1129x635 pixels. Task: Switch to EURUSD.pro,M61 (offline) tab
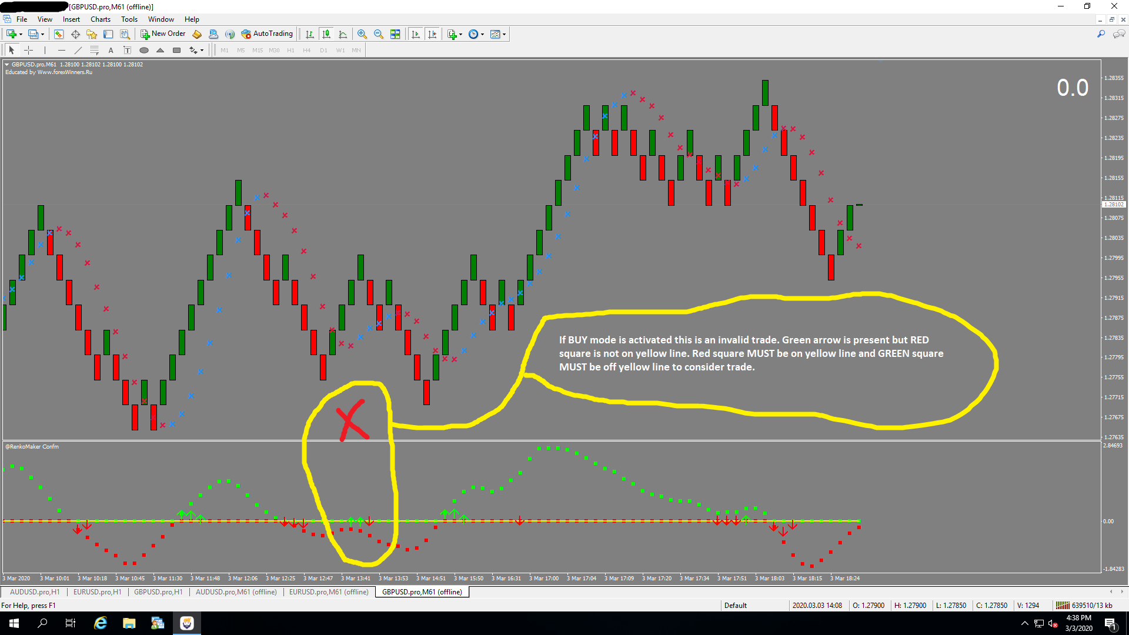(329, 592)
